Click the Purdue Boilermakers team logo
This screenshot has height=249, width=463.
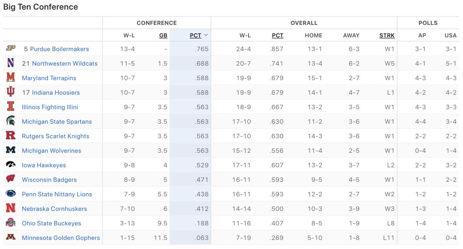pyautogui.click(x=10, y=49)
